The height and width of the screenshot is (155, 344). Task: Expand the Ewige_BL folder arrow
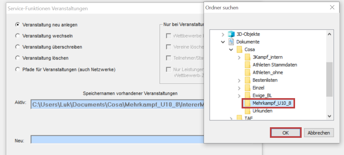point(239,95)
